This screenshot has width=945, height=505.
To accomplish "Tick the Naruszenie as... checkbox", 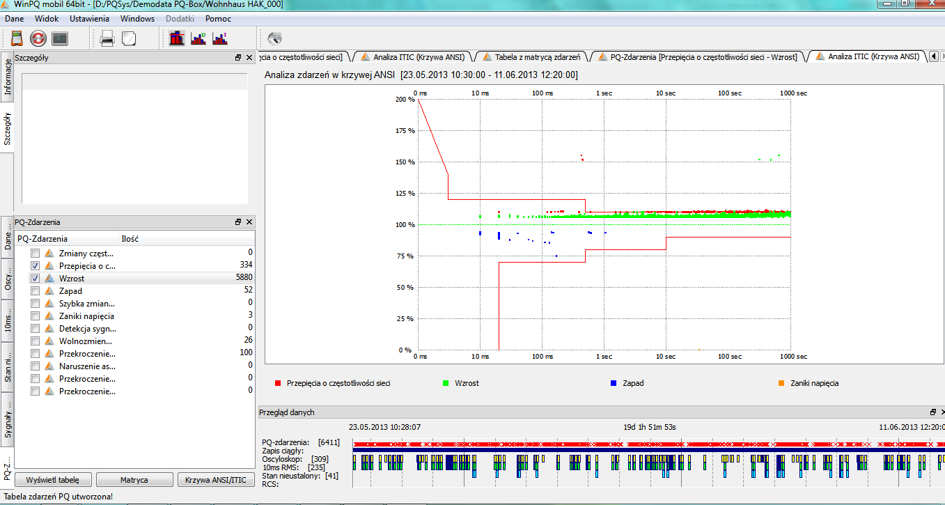I will pos(35,365).
